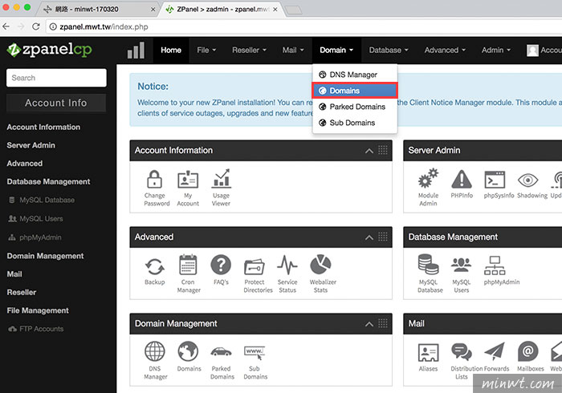Open PHPInfo warning triangle icon
562x393 pixels.
click(x=462, y=179)
